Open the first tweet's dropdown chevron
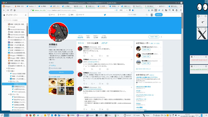Image resolution: width=208 pixels, height=117 pixels. [x=131, y=47]
